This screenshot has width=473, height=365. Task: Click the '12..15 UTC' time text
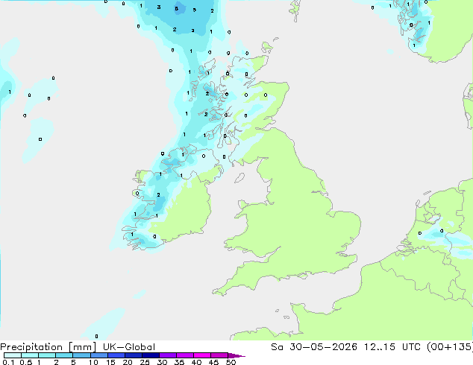tap(392, 347)
